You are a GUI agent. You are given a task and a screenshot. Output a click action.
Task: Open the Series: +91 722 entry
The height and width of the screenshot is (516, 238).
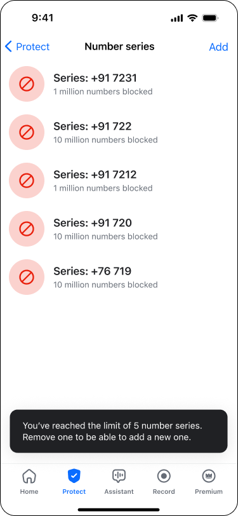tap(119, 132)
